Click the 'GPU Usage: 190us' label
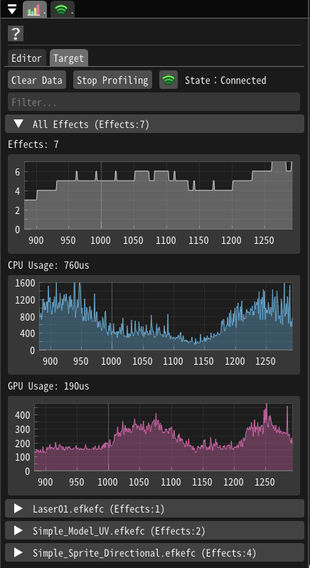The height and width of the screenshot is (568, 310). 48,386
